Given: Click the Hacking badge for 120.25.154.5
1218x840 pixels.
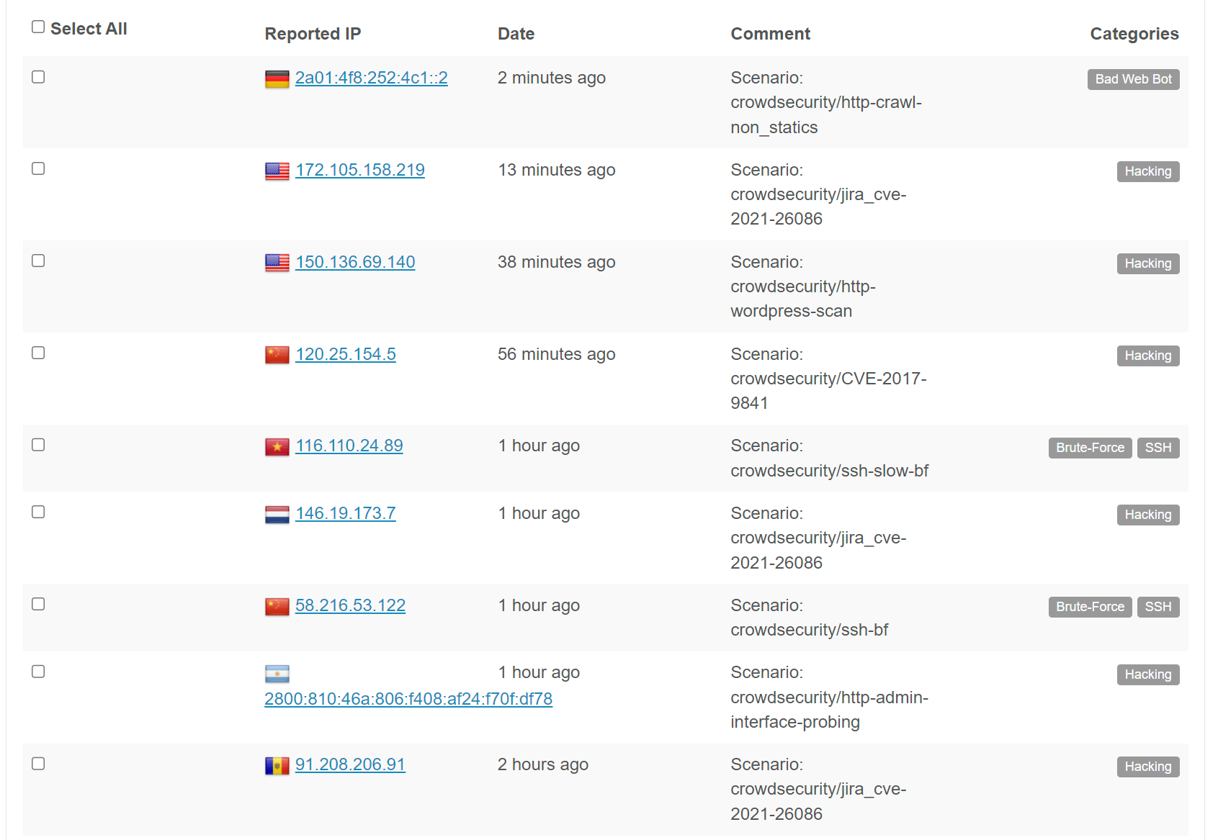Looking at the screenshot, I should click(1147, 356).
